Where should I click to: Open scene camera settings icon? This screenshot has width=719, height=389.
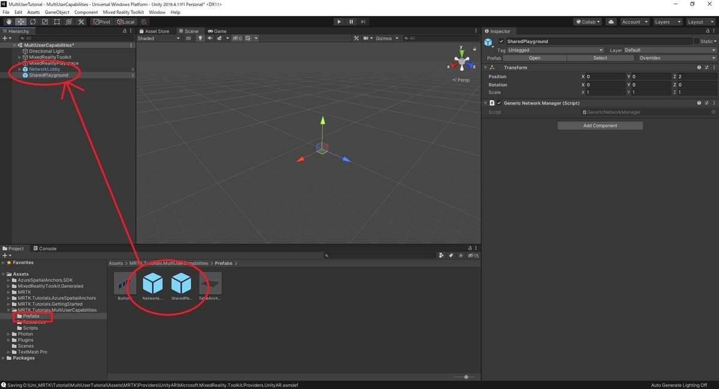click(366, 38)
